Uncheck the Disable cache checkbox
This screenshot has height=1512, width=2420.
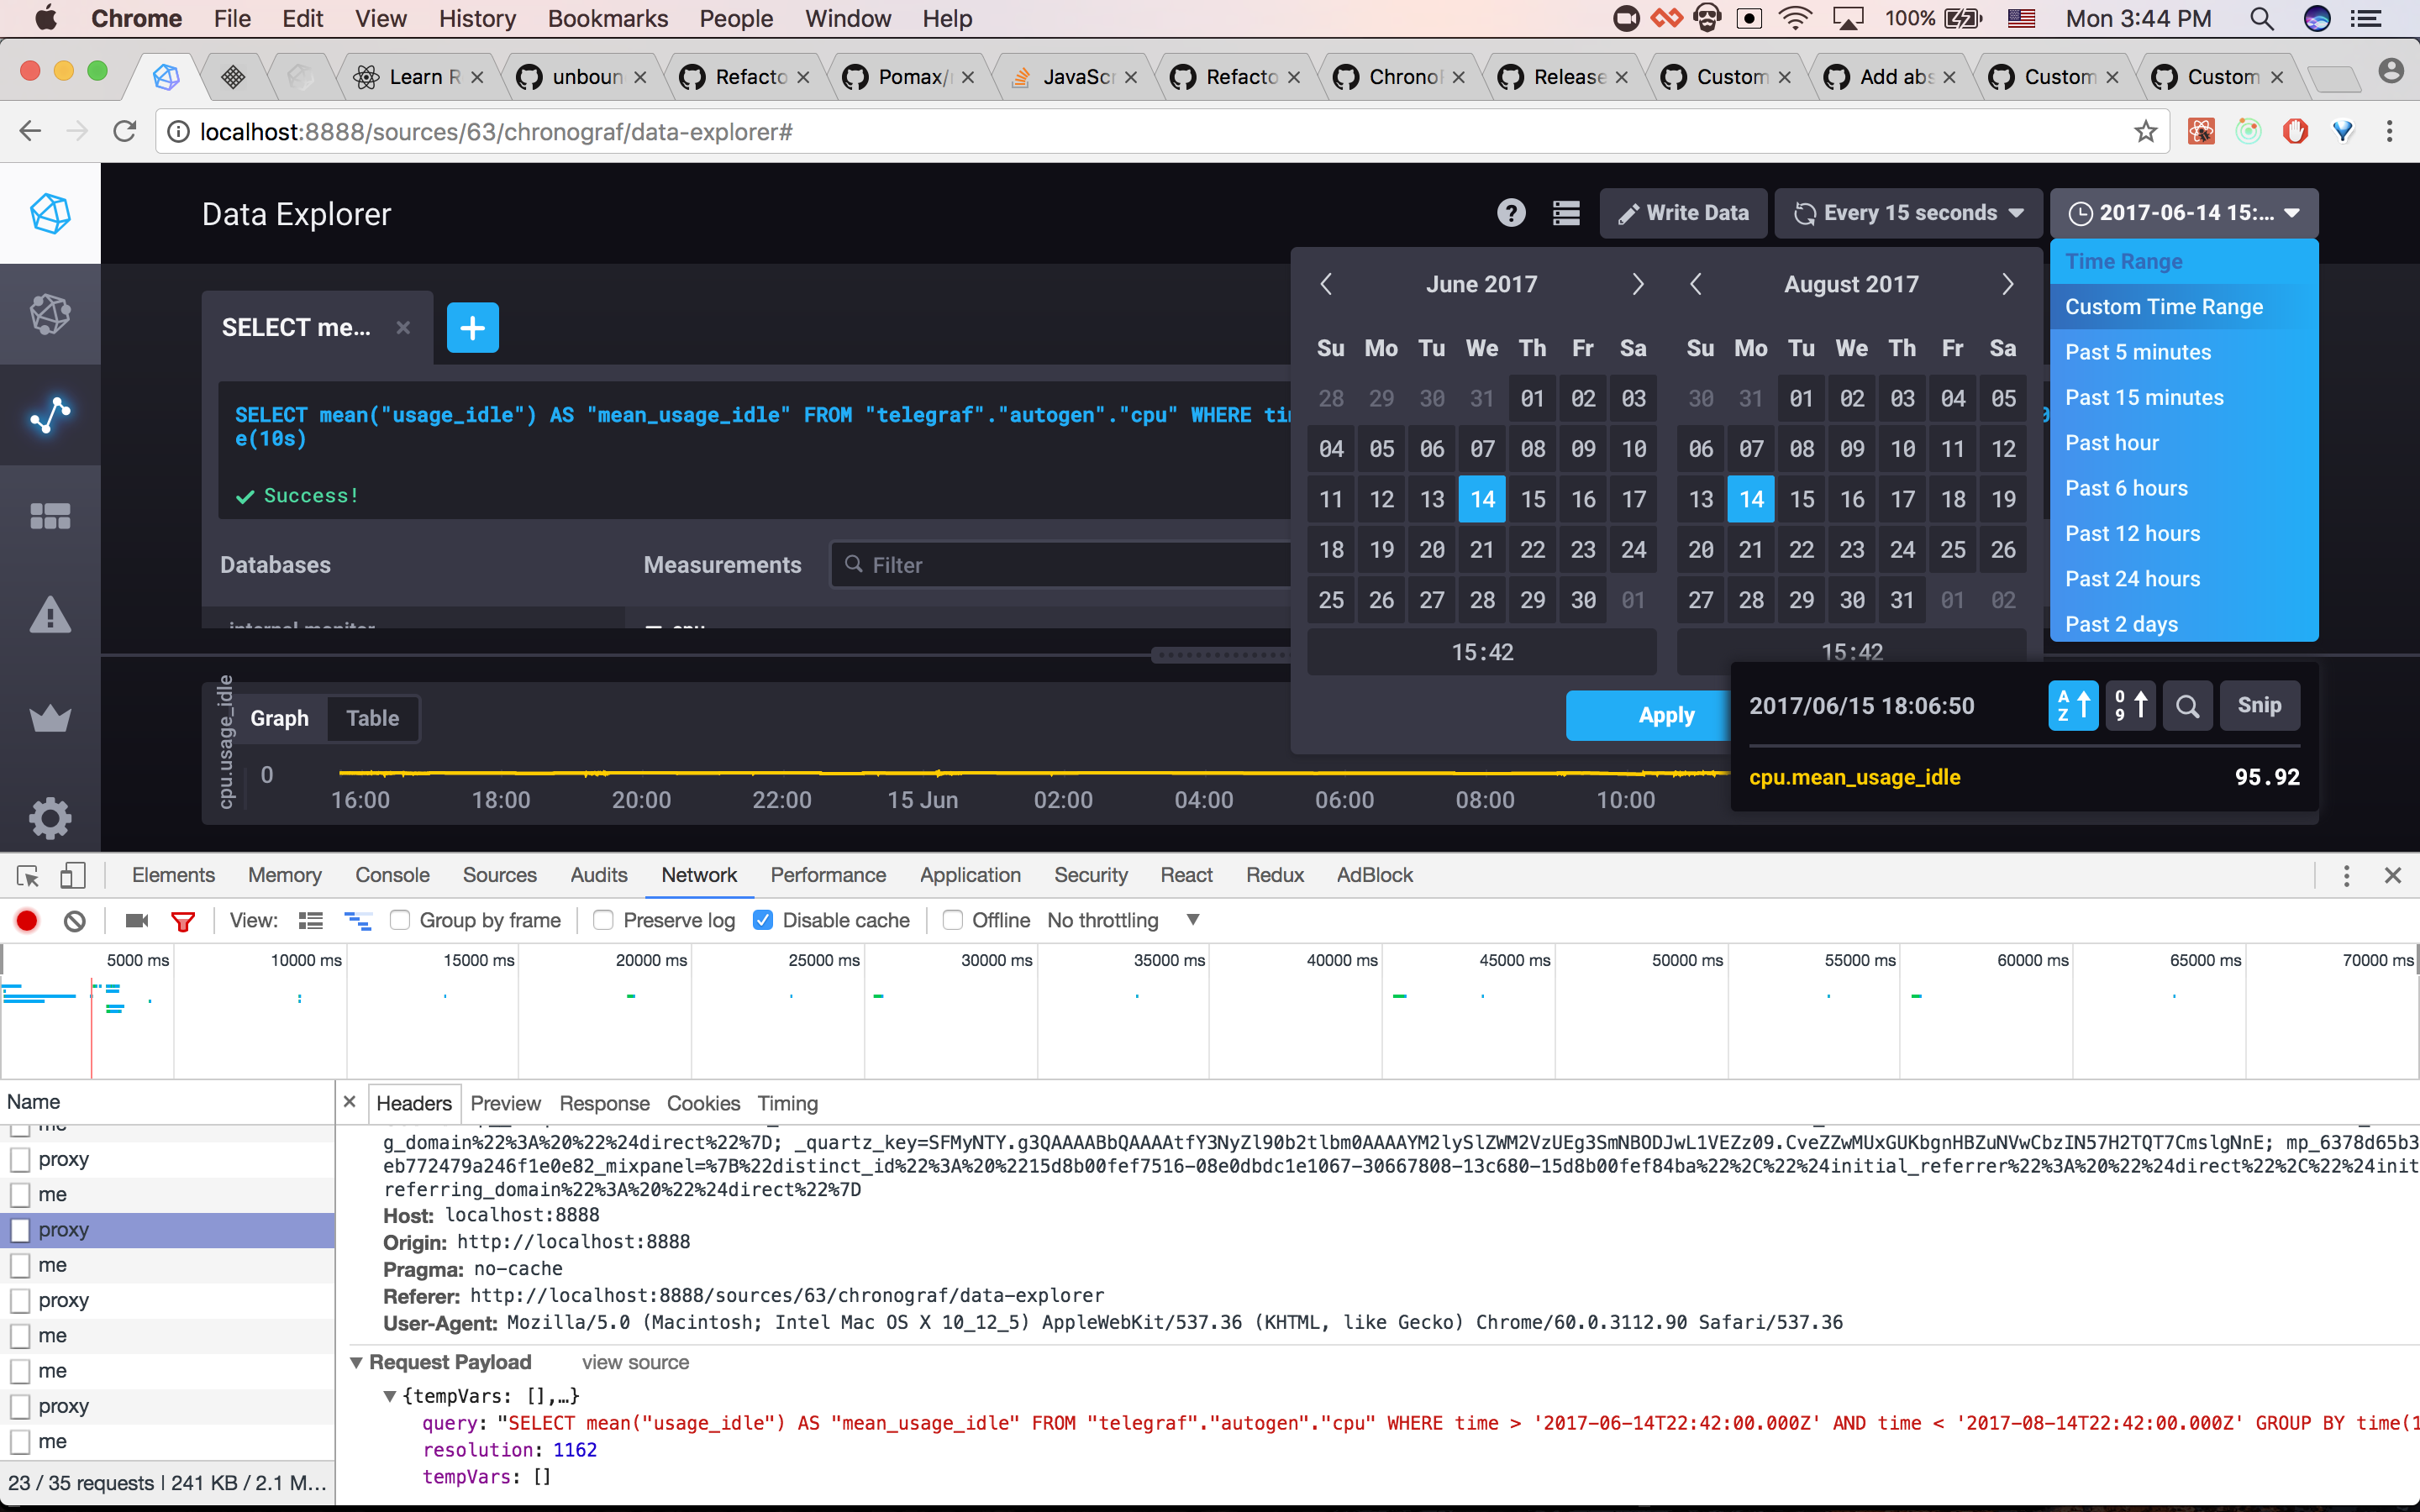pyautogui.click(x=763, y=920)
